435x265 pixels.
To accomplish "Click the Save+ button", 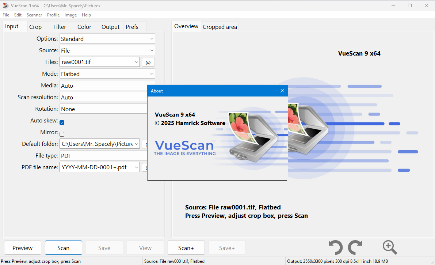I will coord(227,248).
